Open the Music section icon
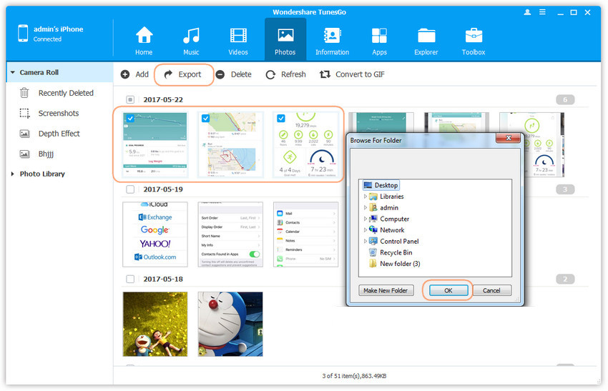608x391 pixels. click(x=191, y=36)
